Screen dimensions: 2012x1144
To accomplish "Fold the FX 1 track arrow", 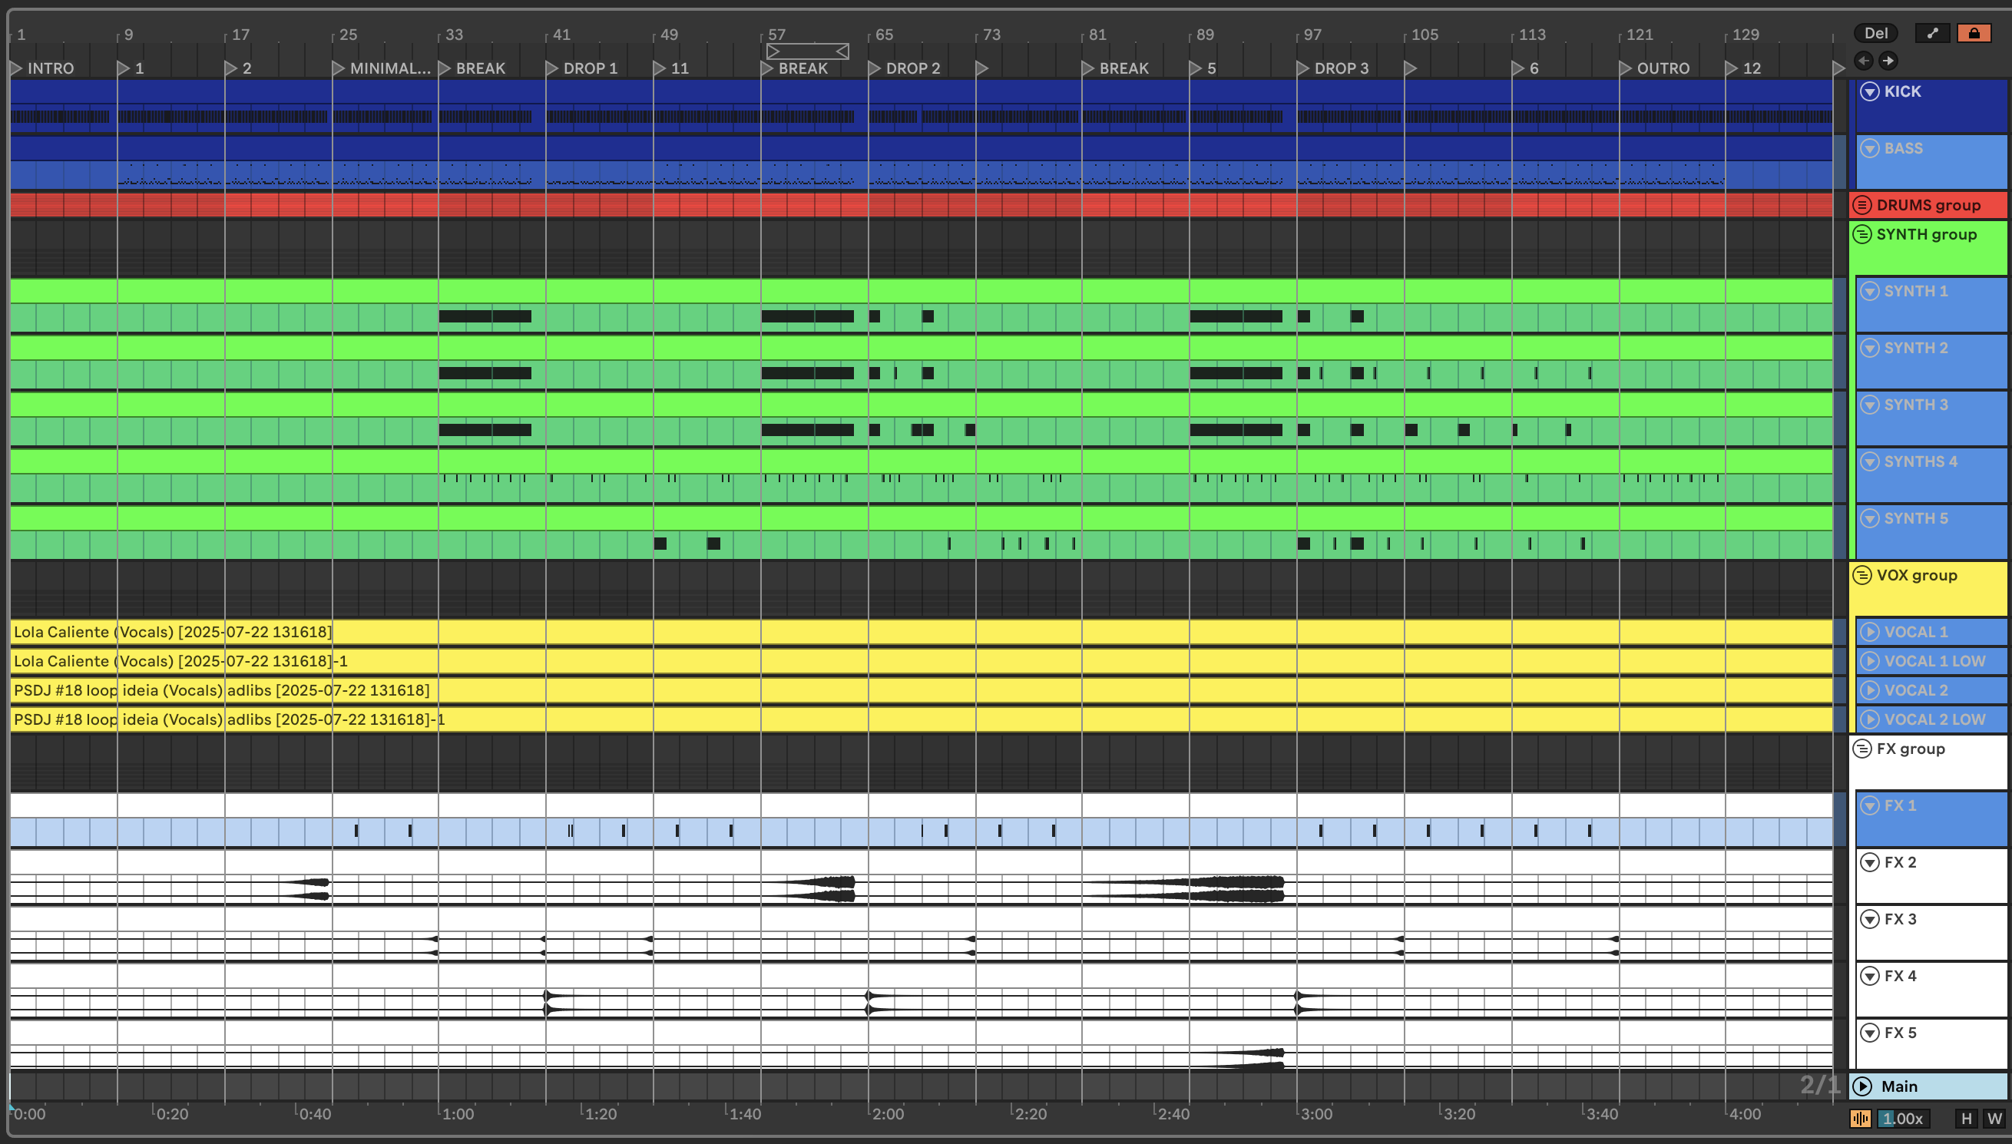I will [x=1870, y=805].
